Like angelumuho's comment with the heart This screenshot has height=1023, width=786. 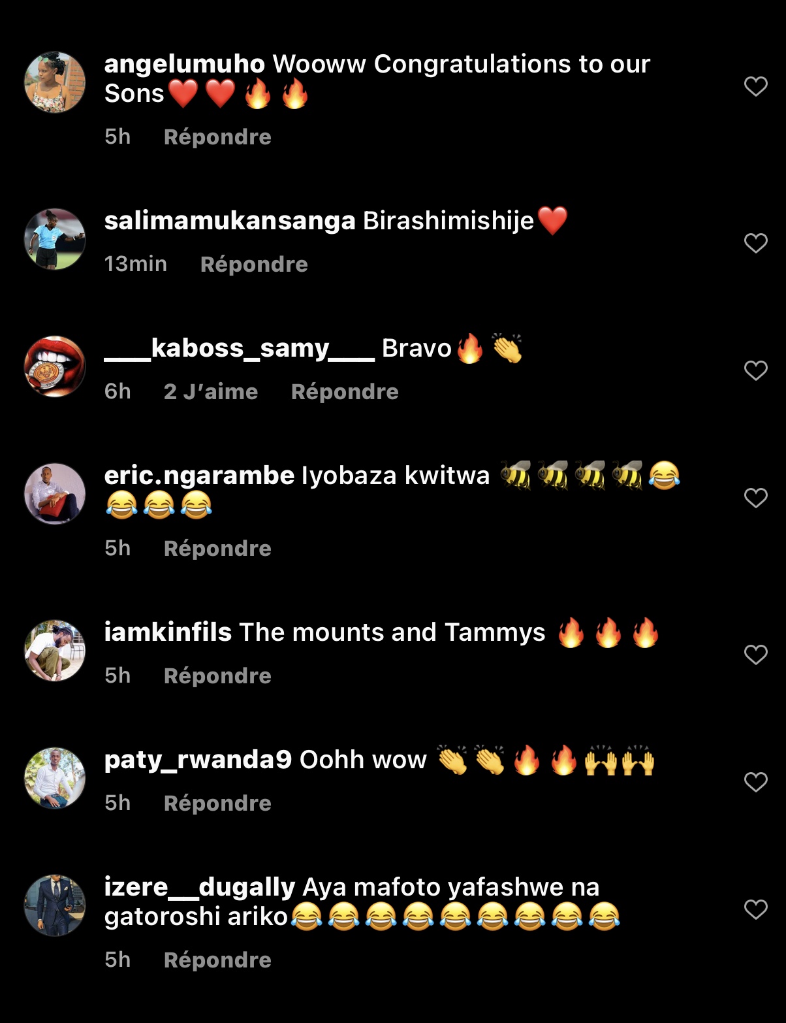[x=755, y=86]
